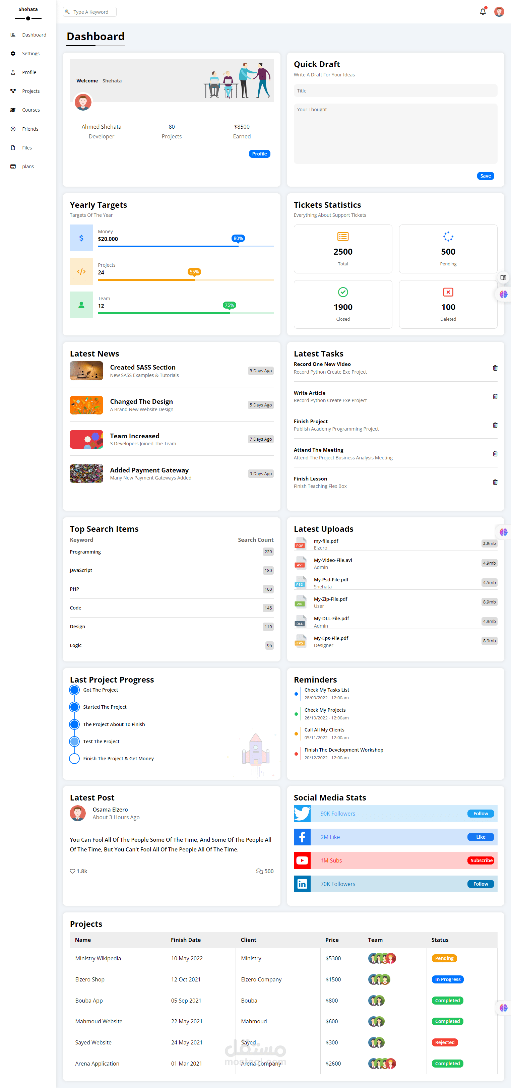This screenshot has width=511, height=1089.
Task: Click the Rejected status badge
Action: coord(445,1042)
